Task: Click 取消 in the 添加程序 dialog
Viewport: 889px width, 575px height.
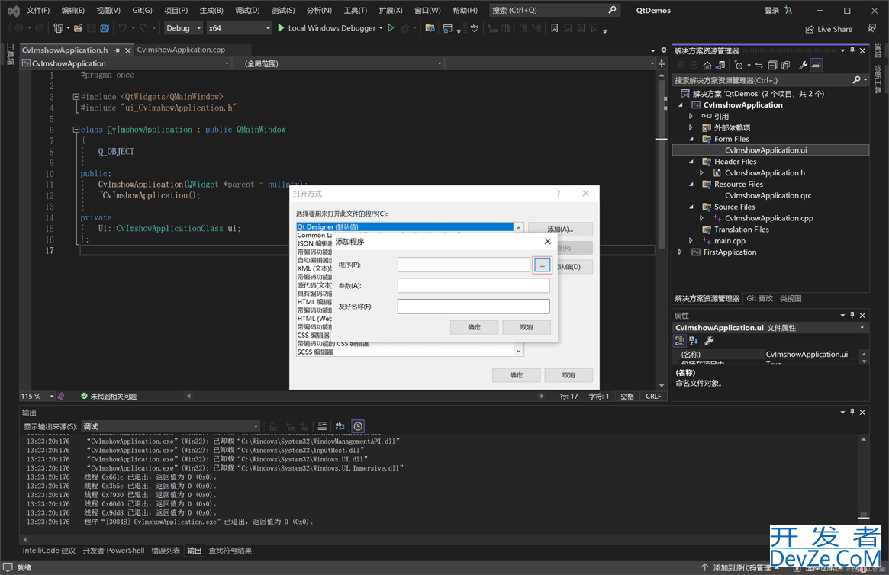Action: tap(526, 327)
